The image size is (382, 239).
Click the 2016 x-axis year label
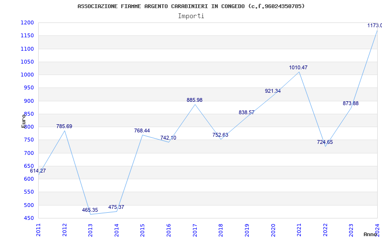tap(169, 230)
